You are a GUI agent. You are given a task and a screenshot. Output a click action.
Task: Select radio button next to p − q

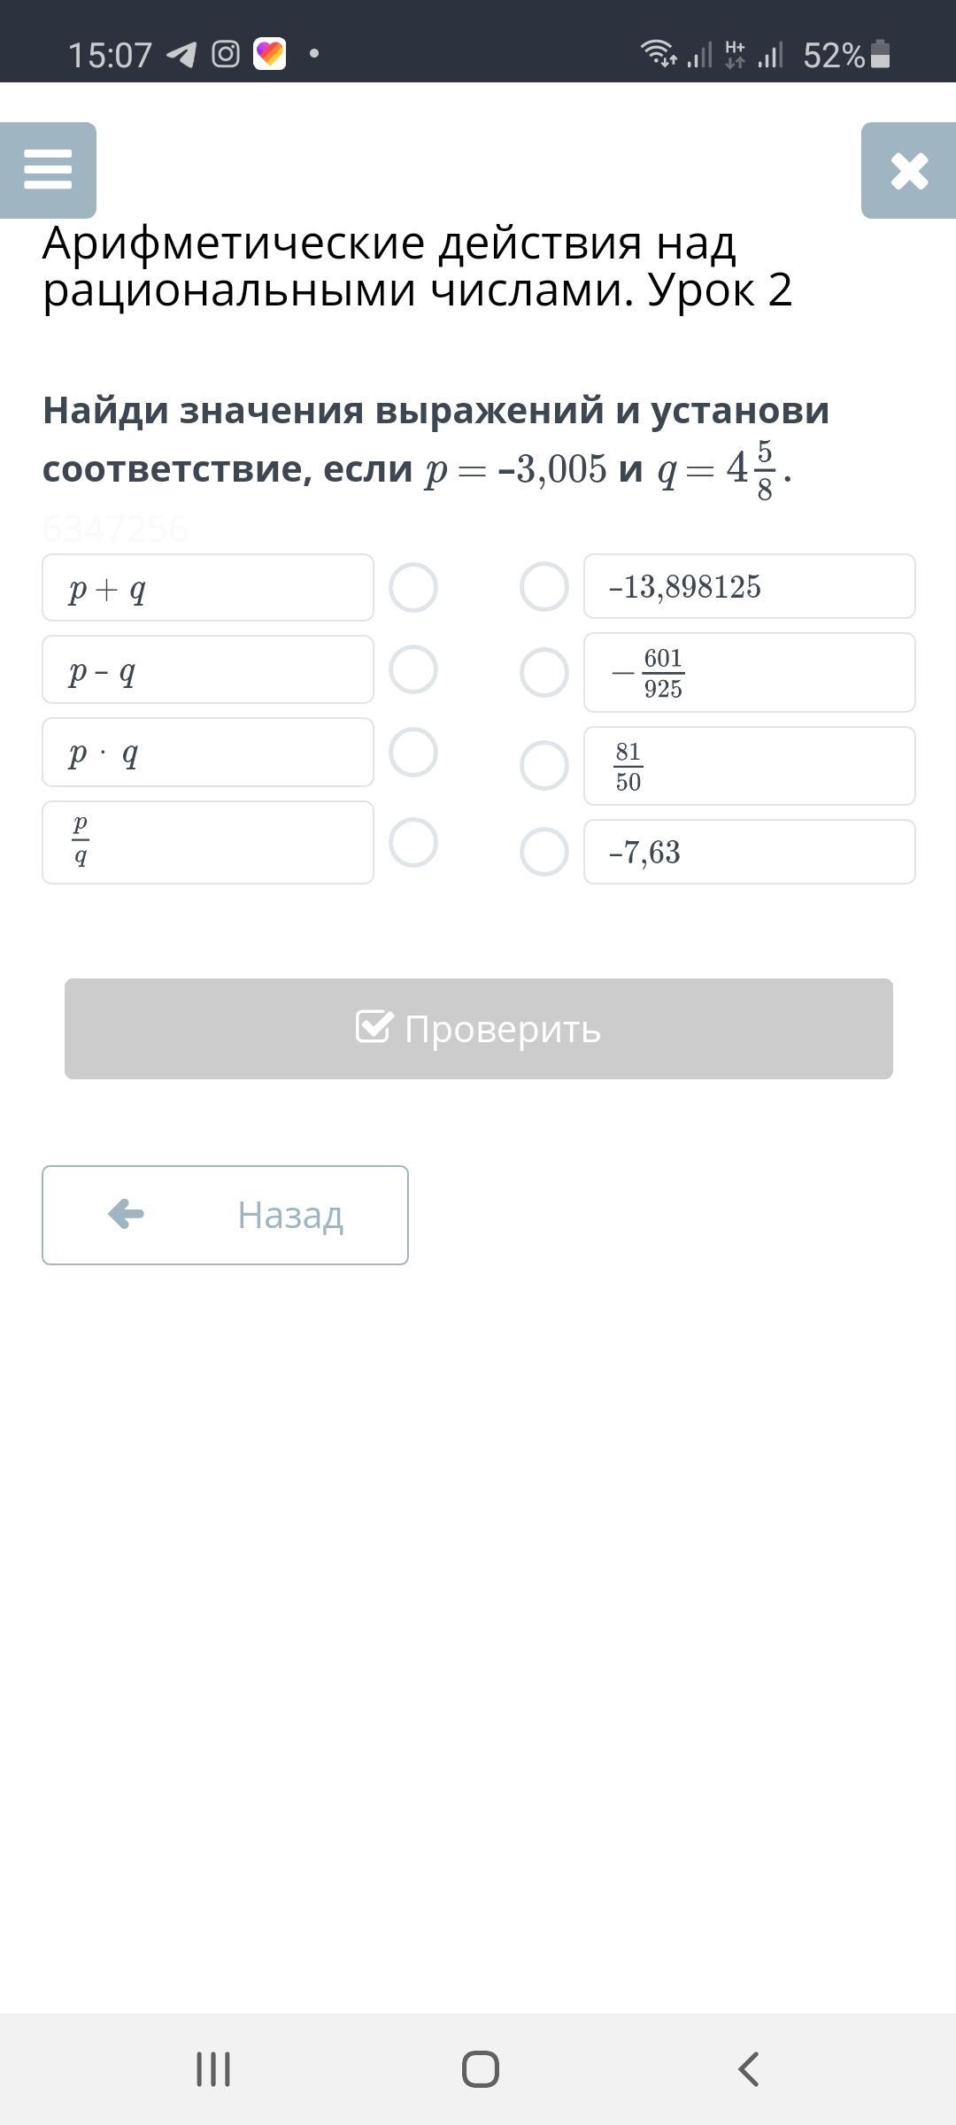pos(413,669)
